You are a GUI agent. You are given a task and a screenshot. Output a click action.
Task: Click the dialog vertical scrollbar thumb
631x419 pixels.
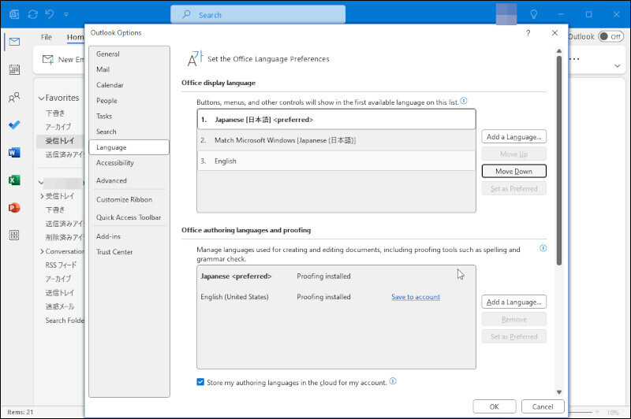coord(559,161)
